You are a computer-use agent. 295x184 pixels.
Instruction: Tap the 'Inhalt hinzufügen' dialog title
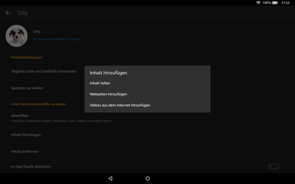point(108,73)
